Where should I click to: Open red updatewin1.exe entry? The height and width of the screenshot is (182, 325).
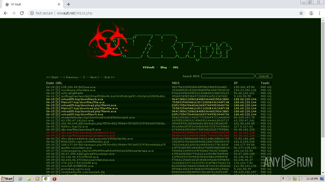pos(88,135)
